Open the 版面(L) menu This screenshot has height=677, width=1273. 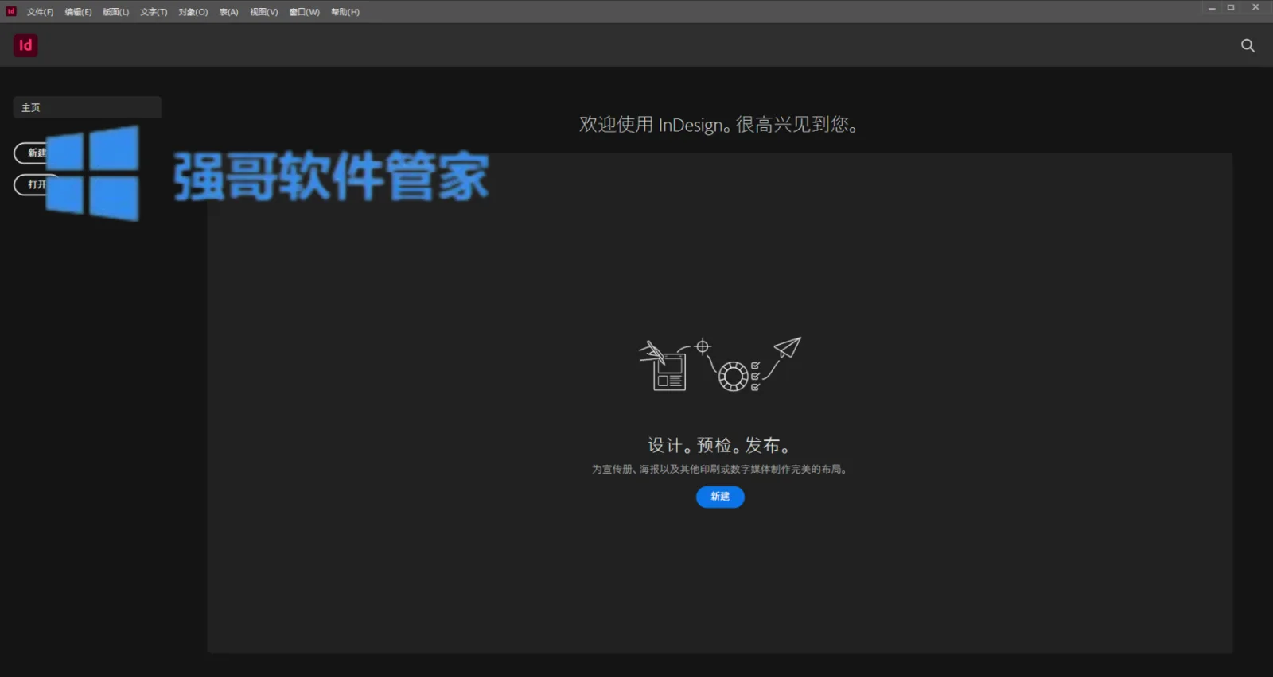pyautogui.click(x=115, y=12)
